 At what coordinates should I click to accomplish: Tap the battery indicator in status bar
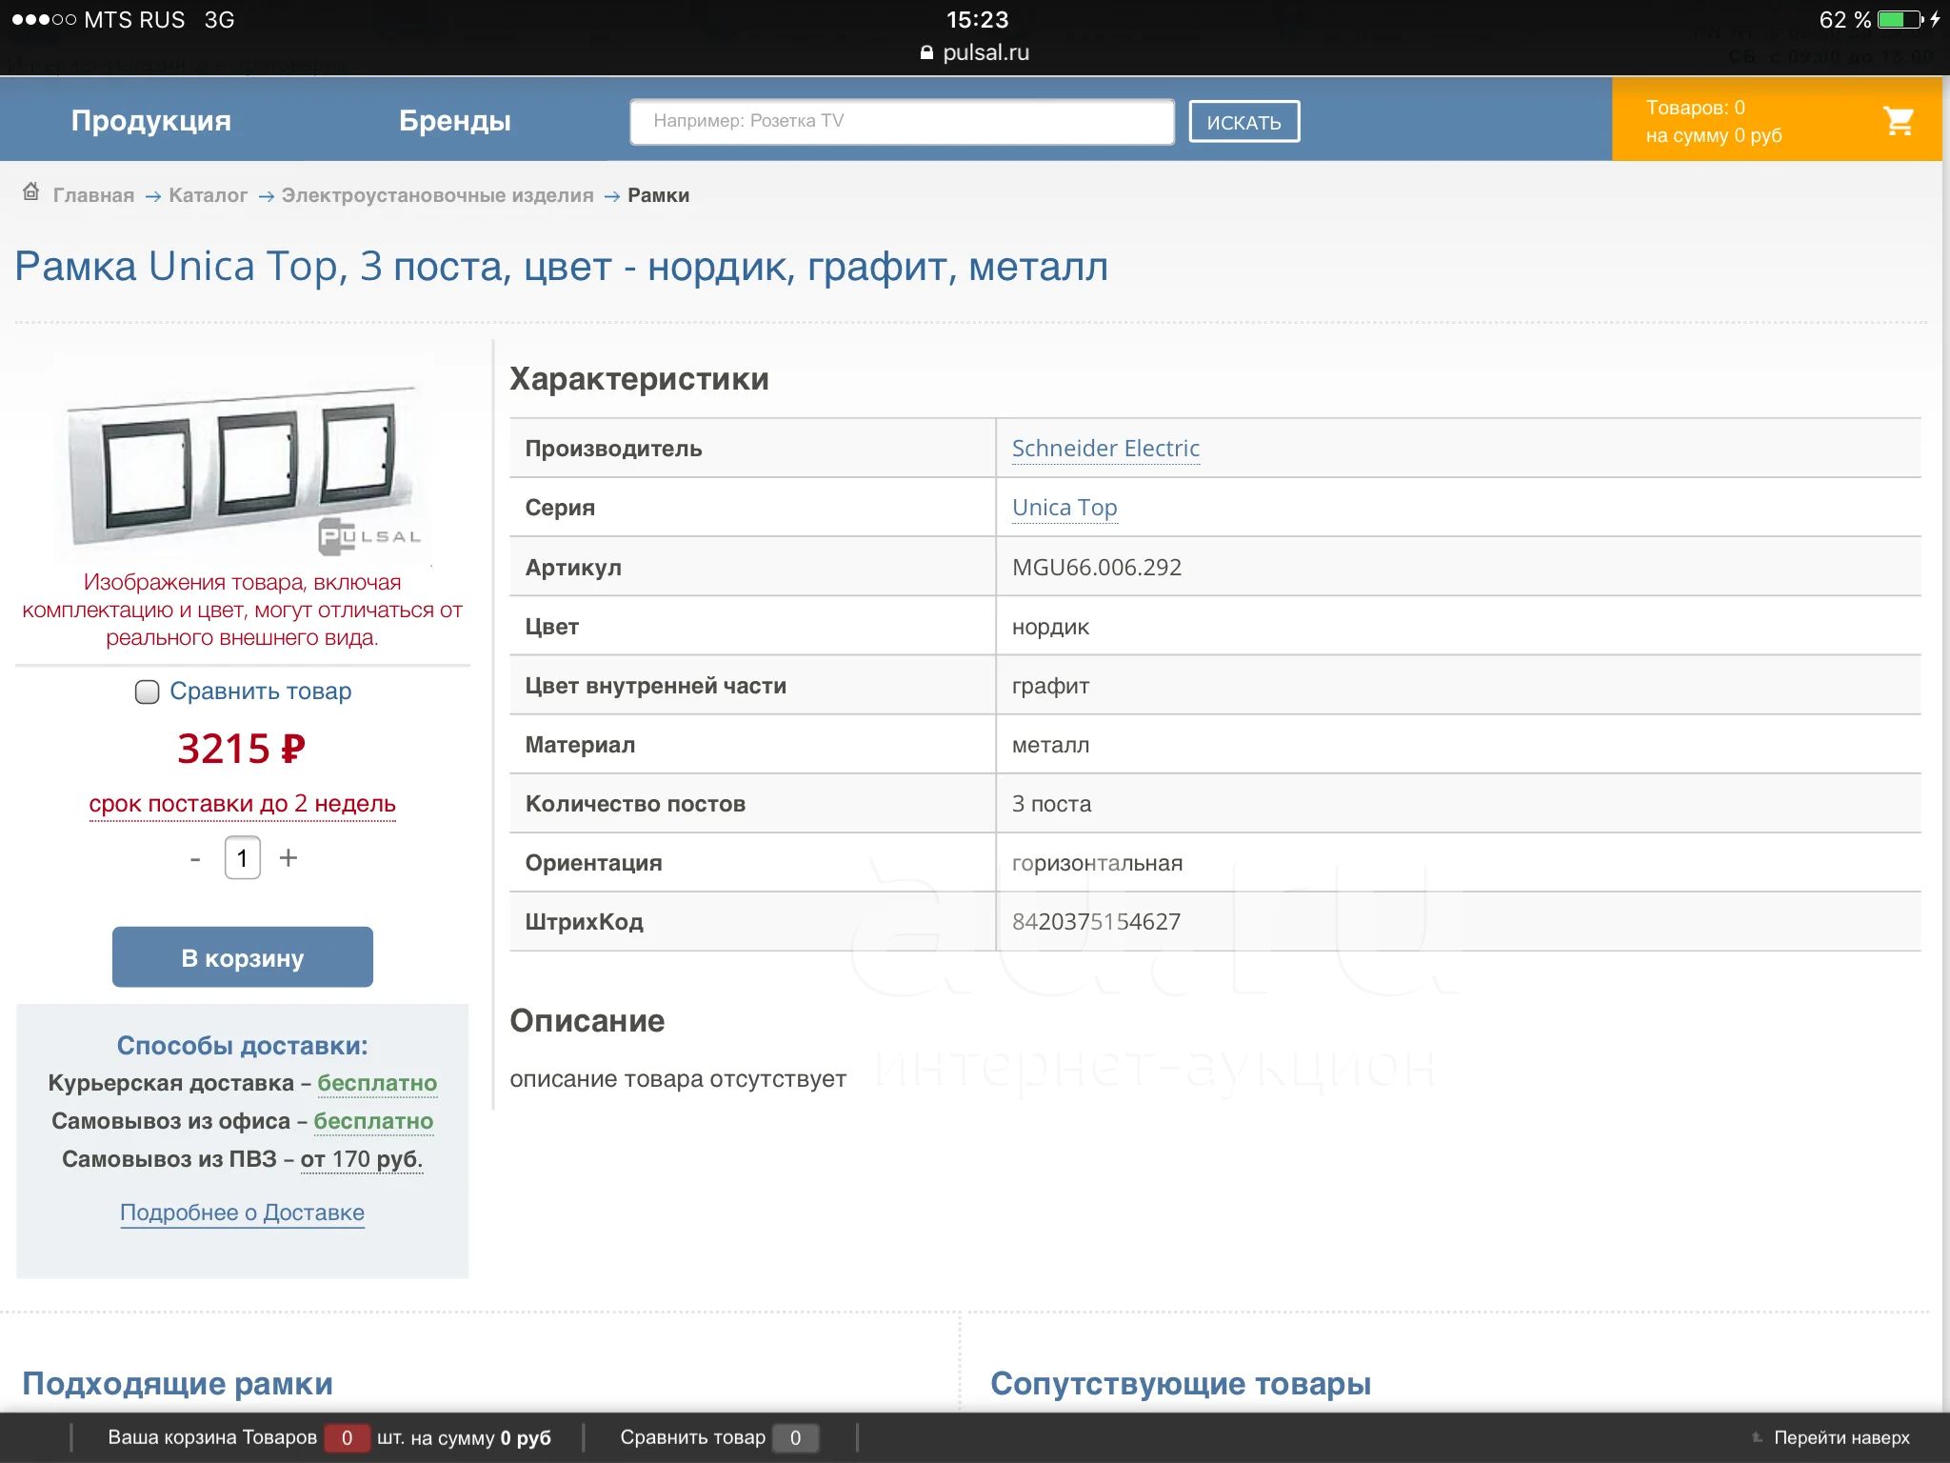point(1901,20)
